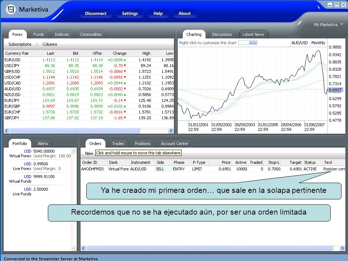This screenshot has height=261, width=348.
Task: Switch to the Forex tab
Action: 17,34
